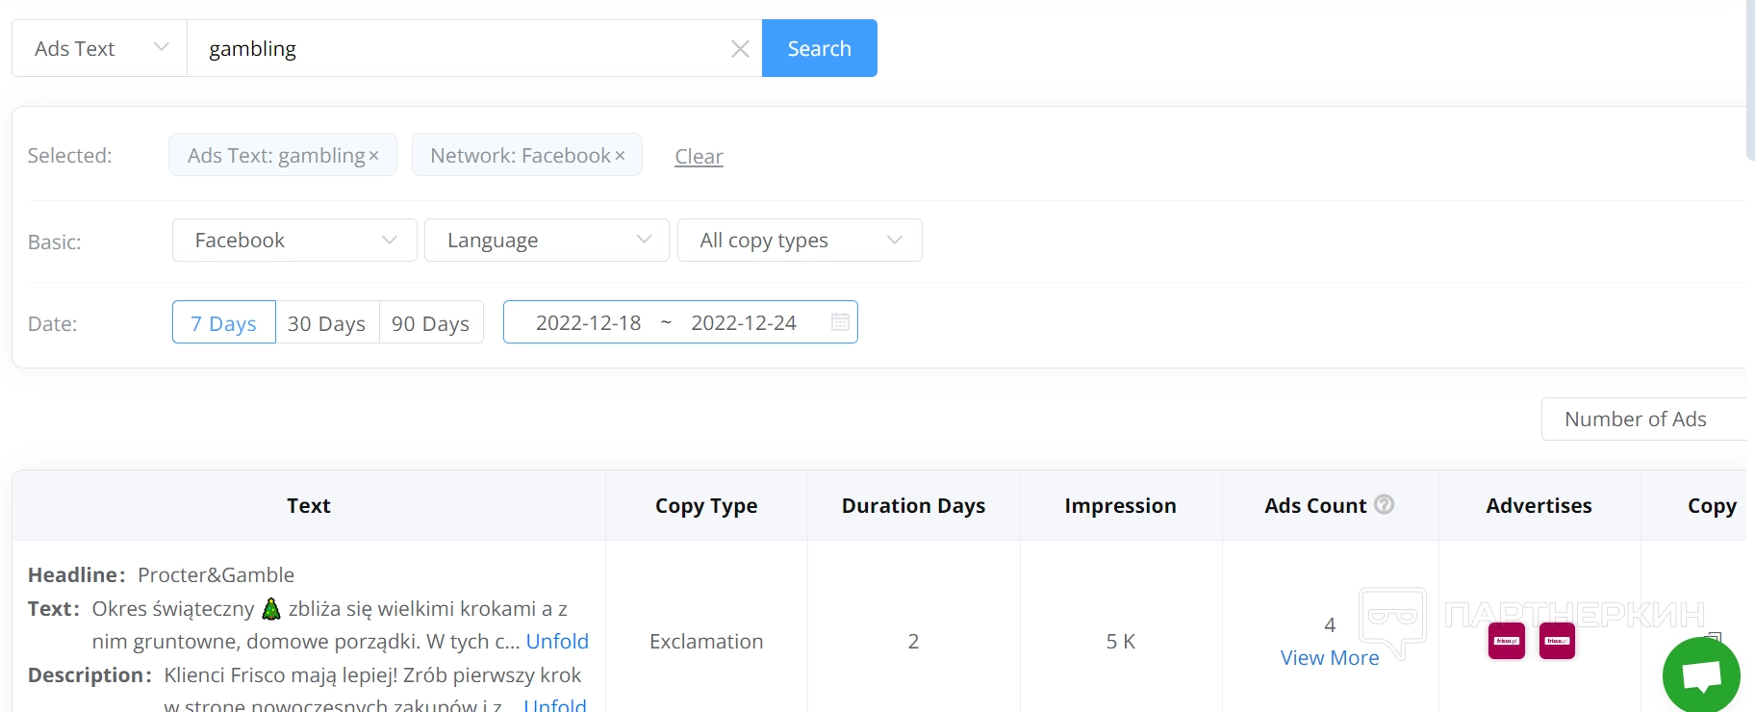Remove the 'Ads Text: gambling' filter tag
The height and width of the screenshot is (712, 1755).
pos(374,156)
